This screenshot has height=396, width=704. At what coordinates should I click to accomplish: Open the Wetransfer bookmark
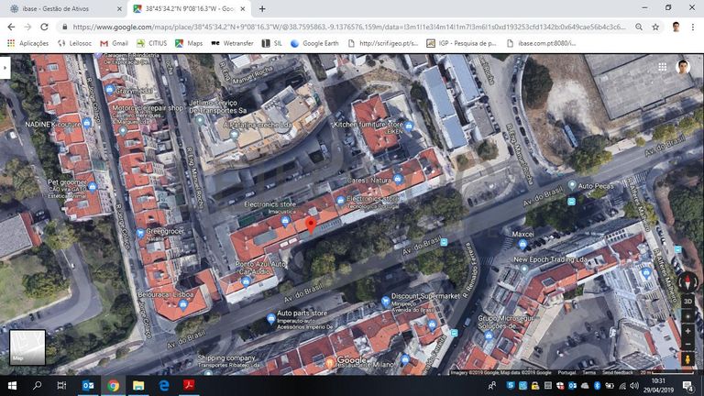pyautogui.click(x=233, y=43)
